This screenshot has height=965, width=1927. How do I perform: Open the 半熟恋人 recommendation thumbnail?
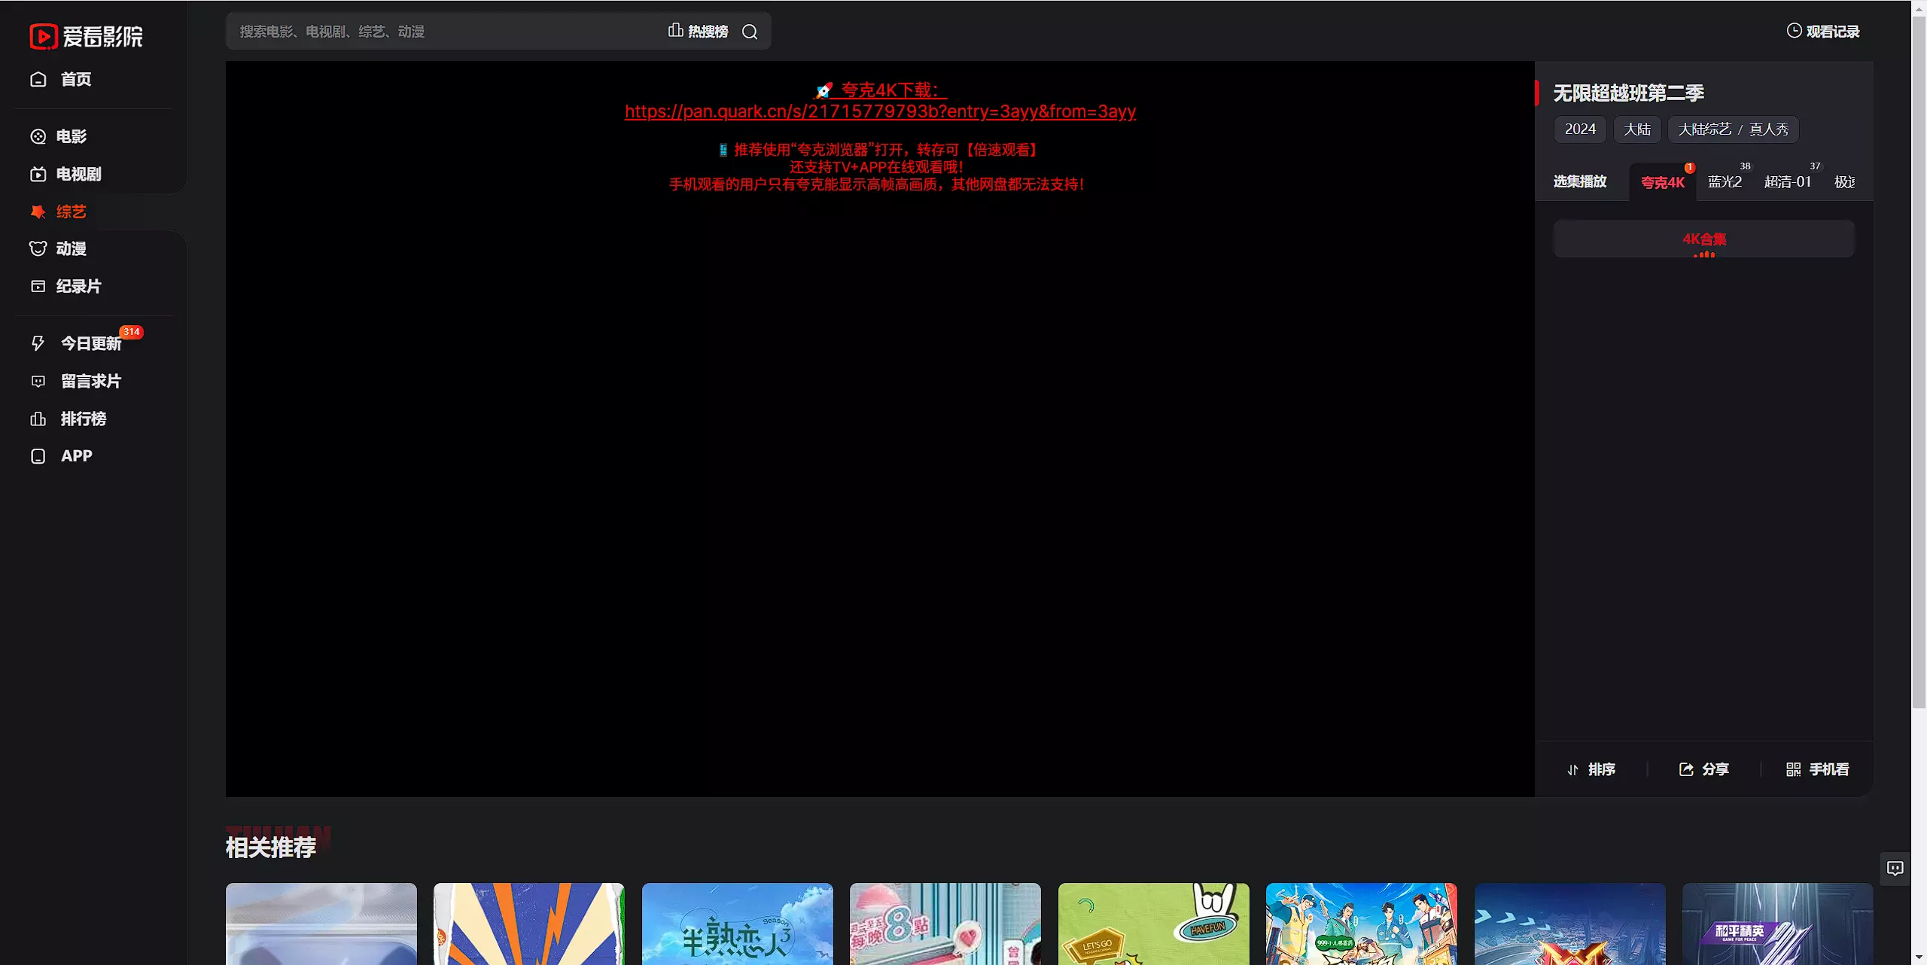point(737,924)
